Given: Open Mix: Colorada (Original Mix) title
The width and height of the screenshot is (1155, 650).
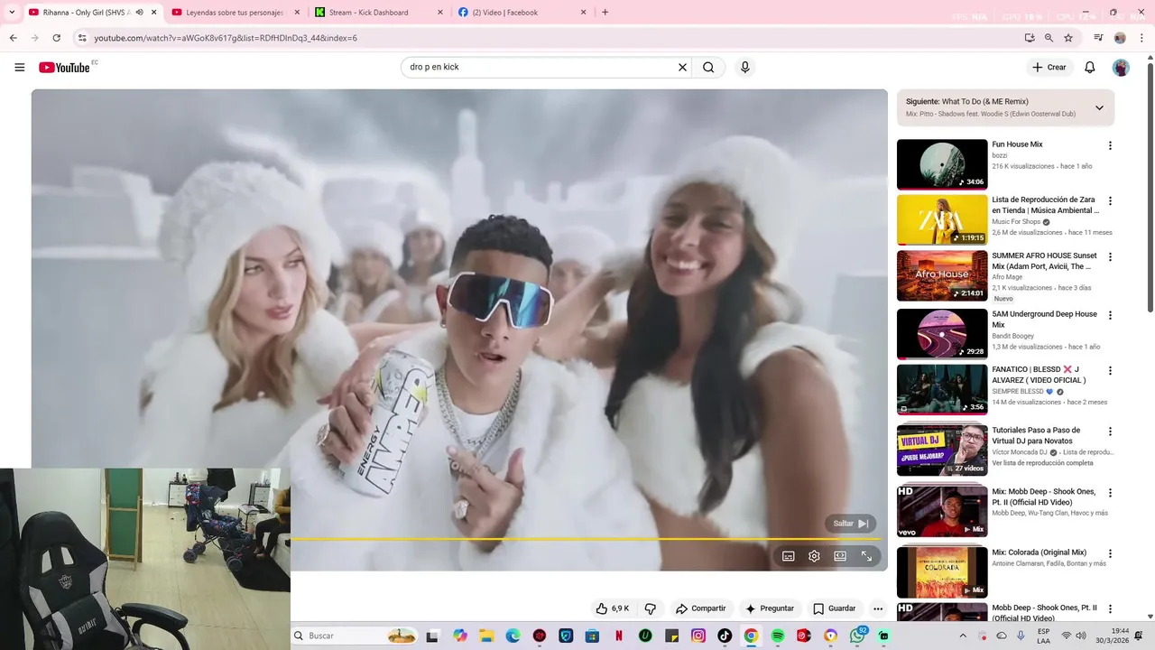Looking at the screenshot, I should (x=1039, y=552).
